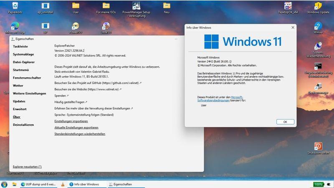Click Standardeinstellungen wiederherstellen
The width and height of the screenshot is (334, 188).
80,134
